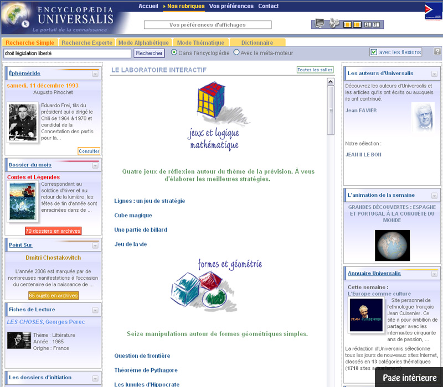Open Une partie de billard link
Screen dimensions: 443x387
click(x=141, y=229)
